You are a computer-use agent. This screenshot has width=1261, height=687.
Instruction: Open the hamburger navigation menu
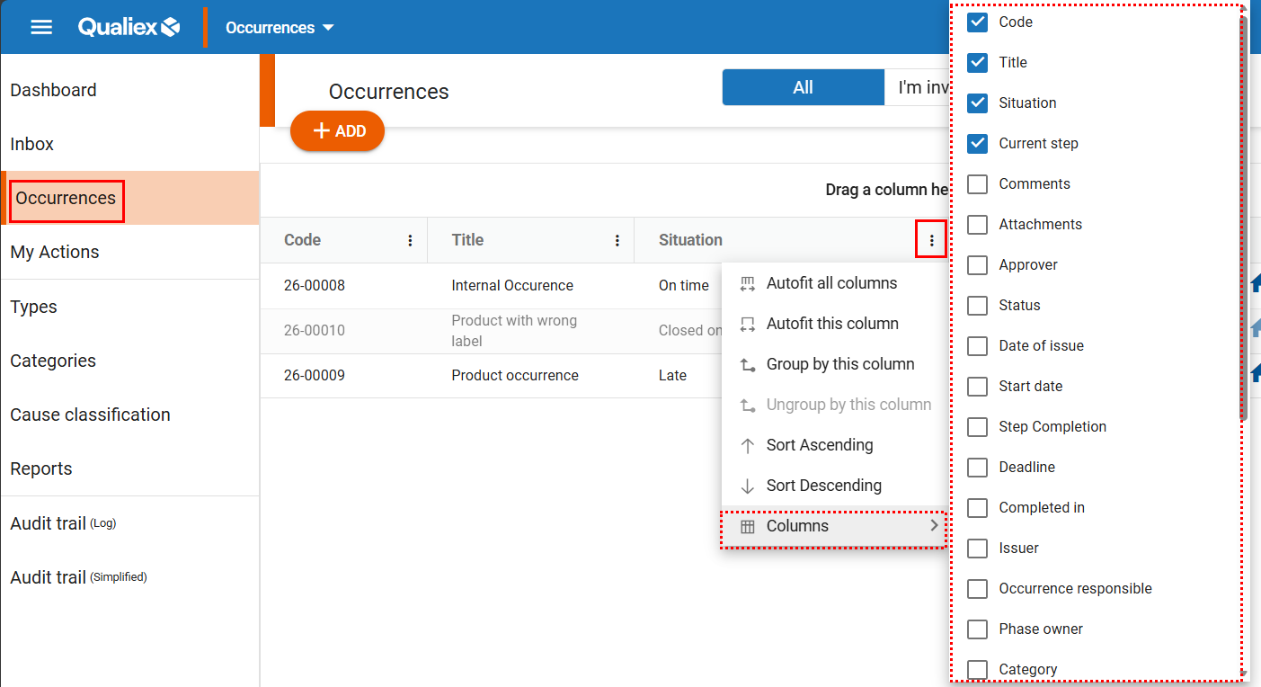pyautogui.click(x=41, y=27)
